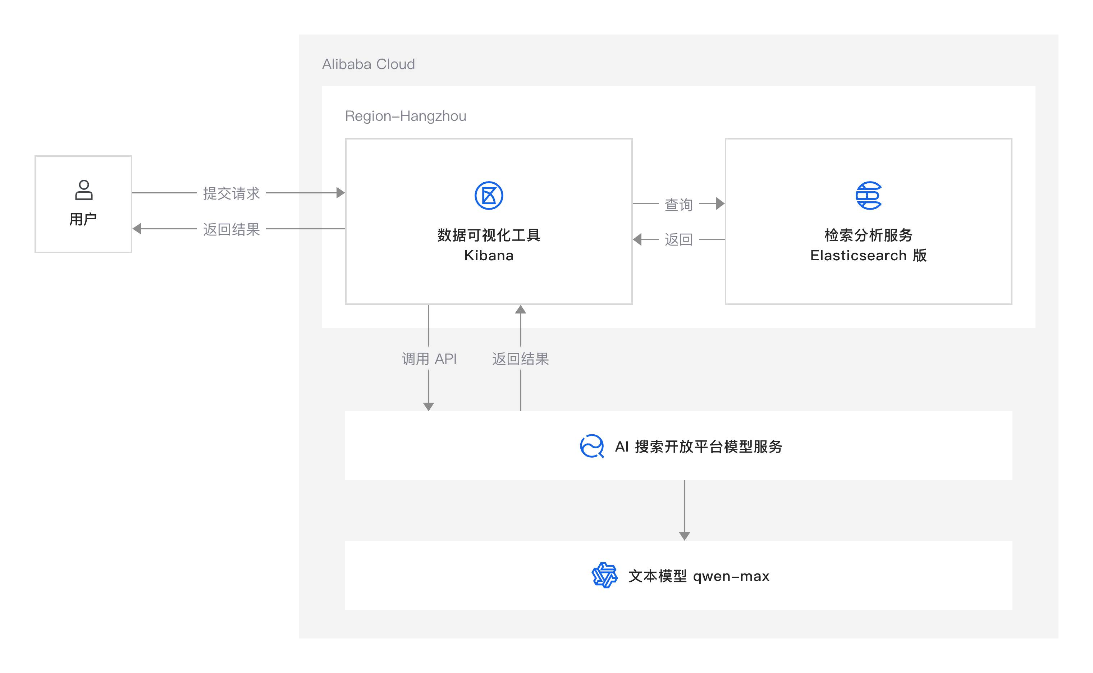Click the icon next to 文本模型 qwen-max

[x=604, y=576]
